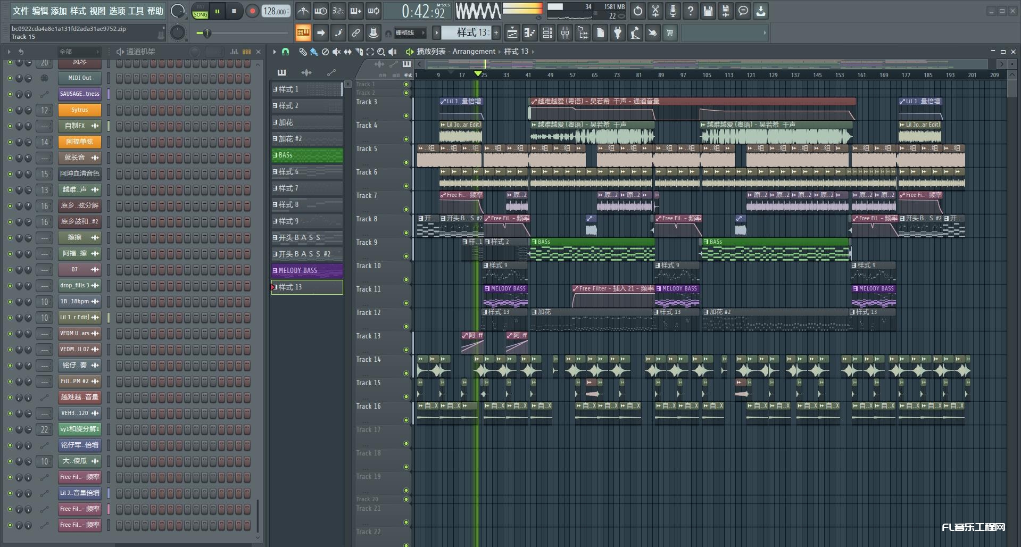Image resolution: width=1021 pixels, height=547 pixels.
Task: Open the undo history icon
Action: coord(637,11)
